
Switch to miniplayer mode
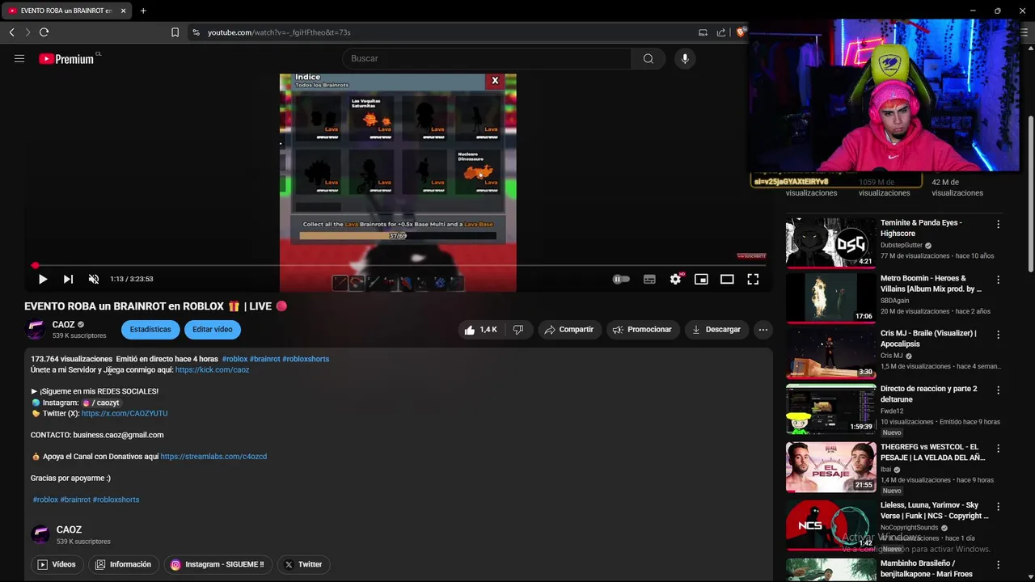pos(701,279)
